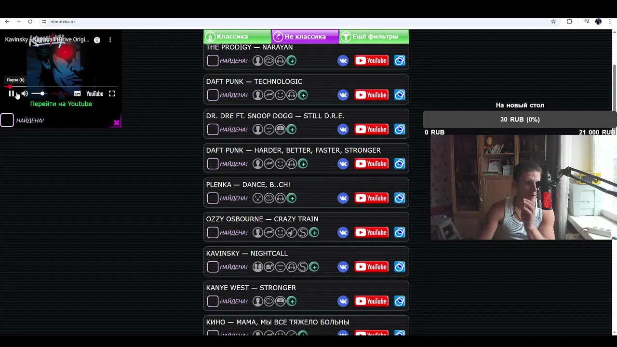
Task: Check Crazy Train found checkbox
Action: [x=213, y=232]
